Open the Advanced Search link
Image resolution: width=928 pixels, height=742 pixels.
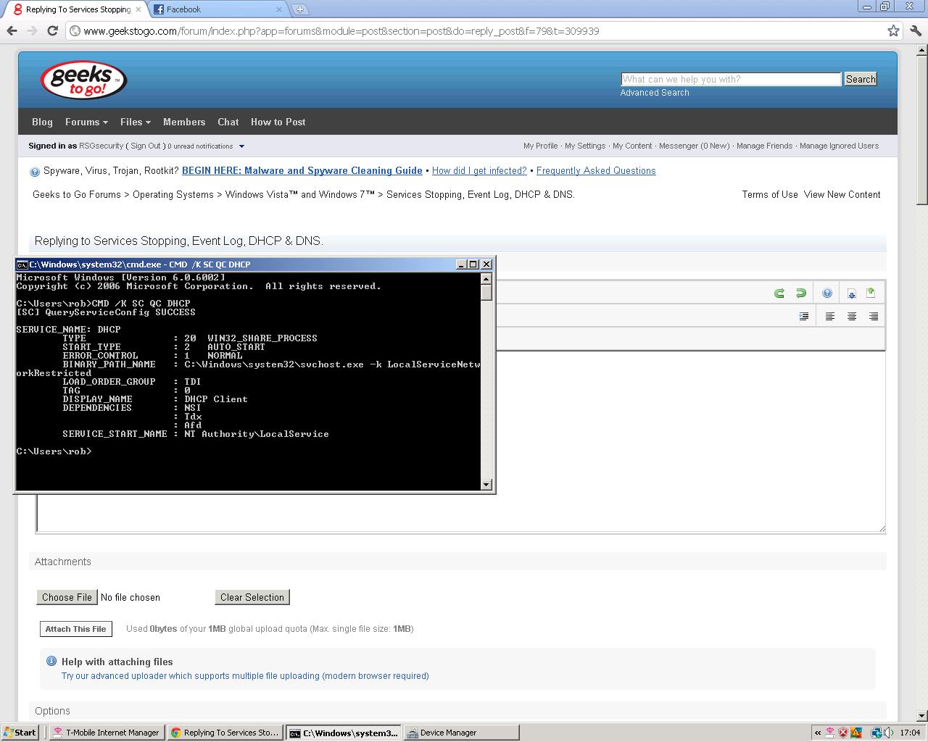tap(655, 93)
